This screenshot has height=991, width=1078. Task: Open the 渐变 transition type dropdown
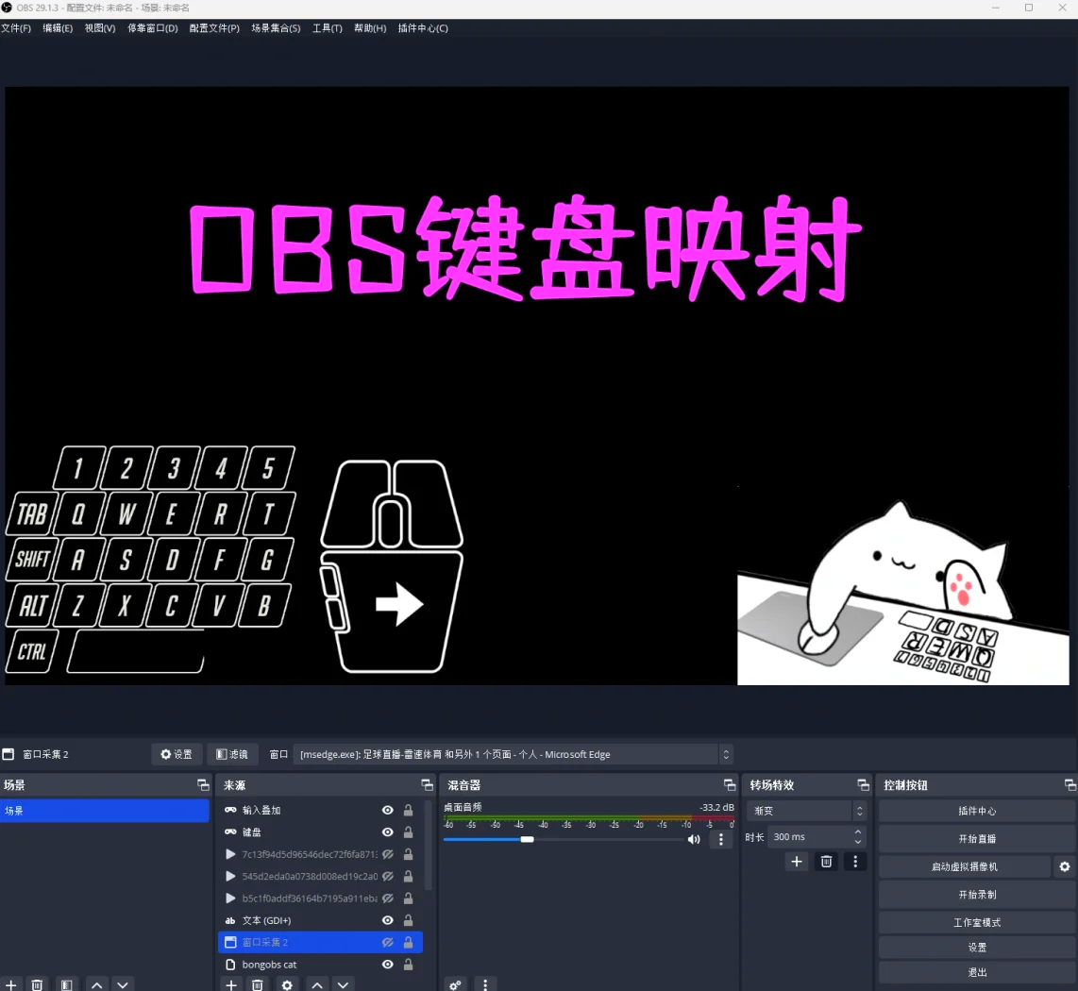[x=806, y=810]
